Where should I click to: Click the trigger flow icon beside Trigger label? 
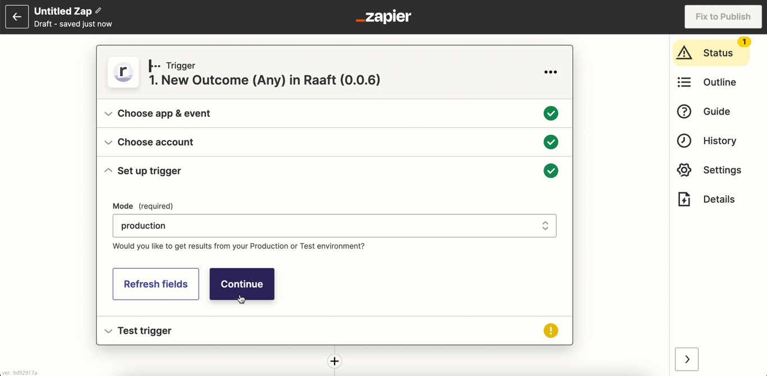[x=154, y=66]
